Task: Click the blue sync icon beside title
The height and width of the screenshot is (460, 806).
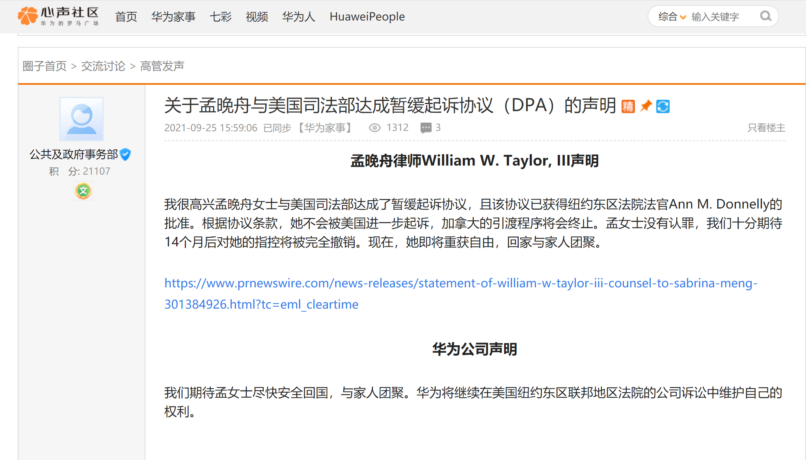Action: click(x=663, y=106)
